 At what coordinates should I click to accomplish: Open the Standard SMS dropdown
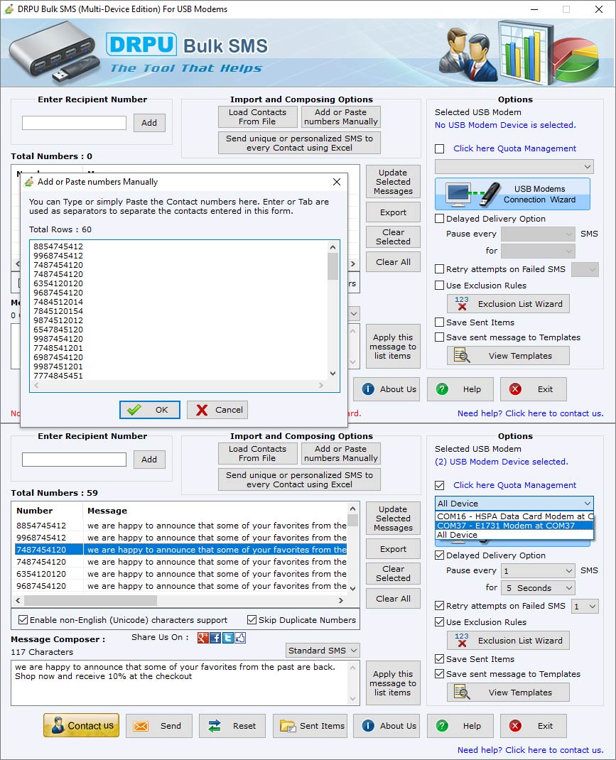(323, 650)
